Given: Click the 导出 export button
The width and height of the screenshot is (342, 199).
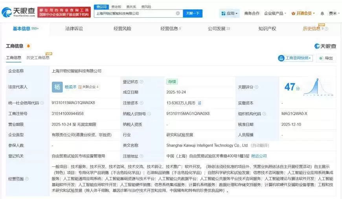Looking at the screenshot, I should [326, 58].
